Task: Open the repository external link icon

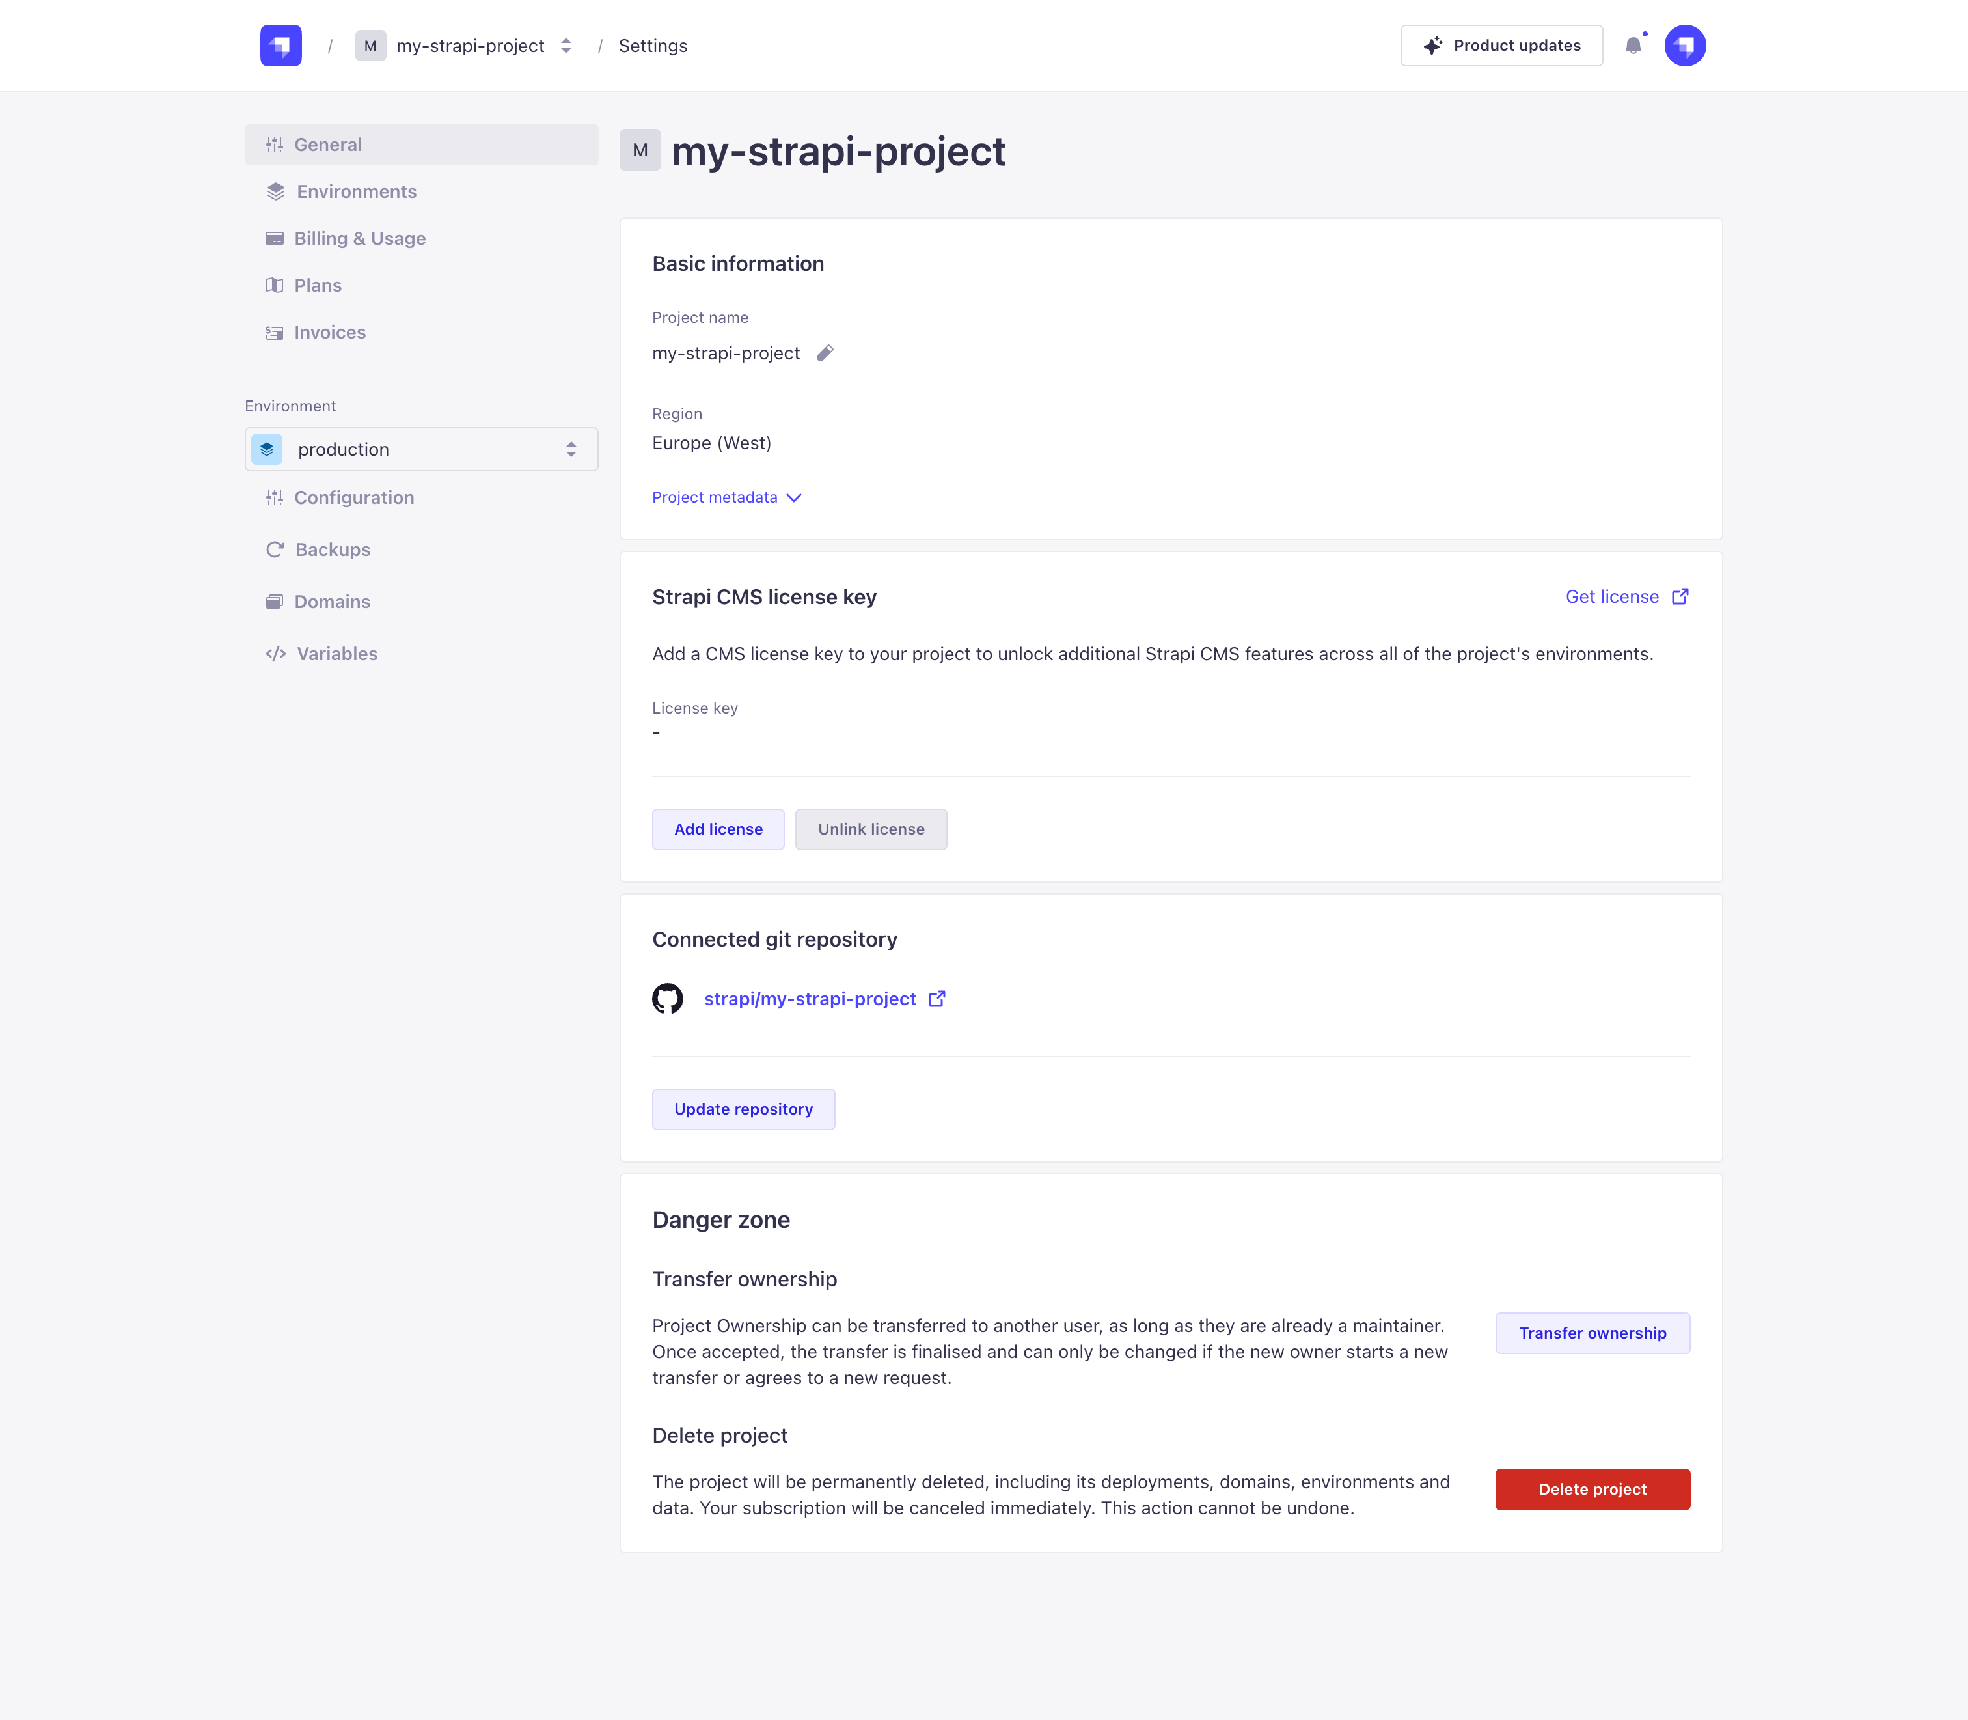Action: point(936,998)
